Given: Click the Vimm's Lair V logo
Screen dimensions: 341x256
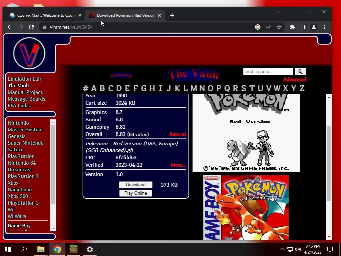Looking at the screenshot, I should [29, 53].
